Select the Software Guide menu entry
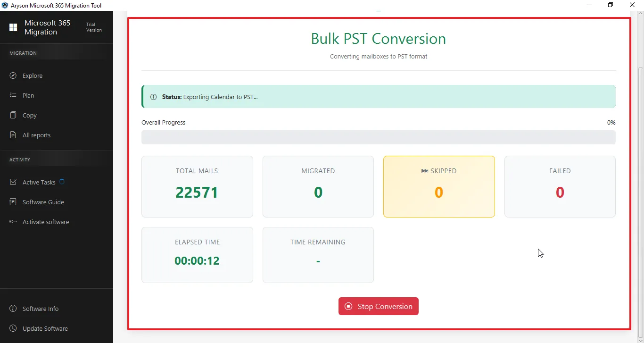This screenshot has width=644, height=343. 43,202
